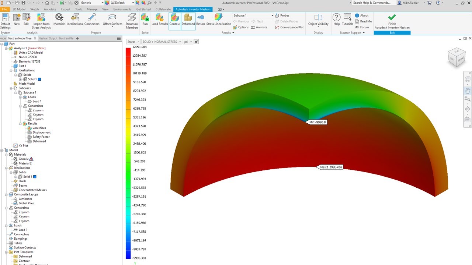Toggle the Animate results option
This screenshot has width=472, height=265.
[259, 27]
